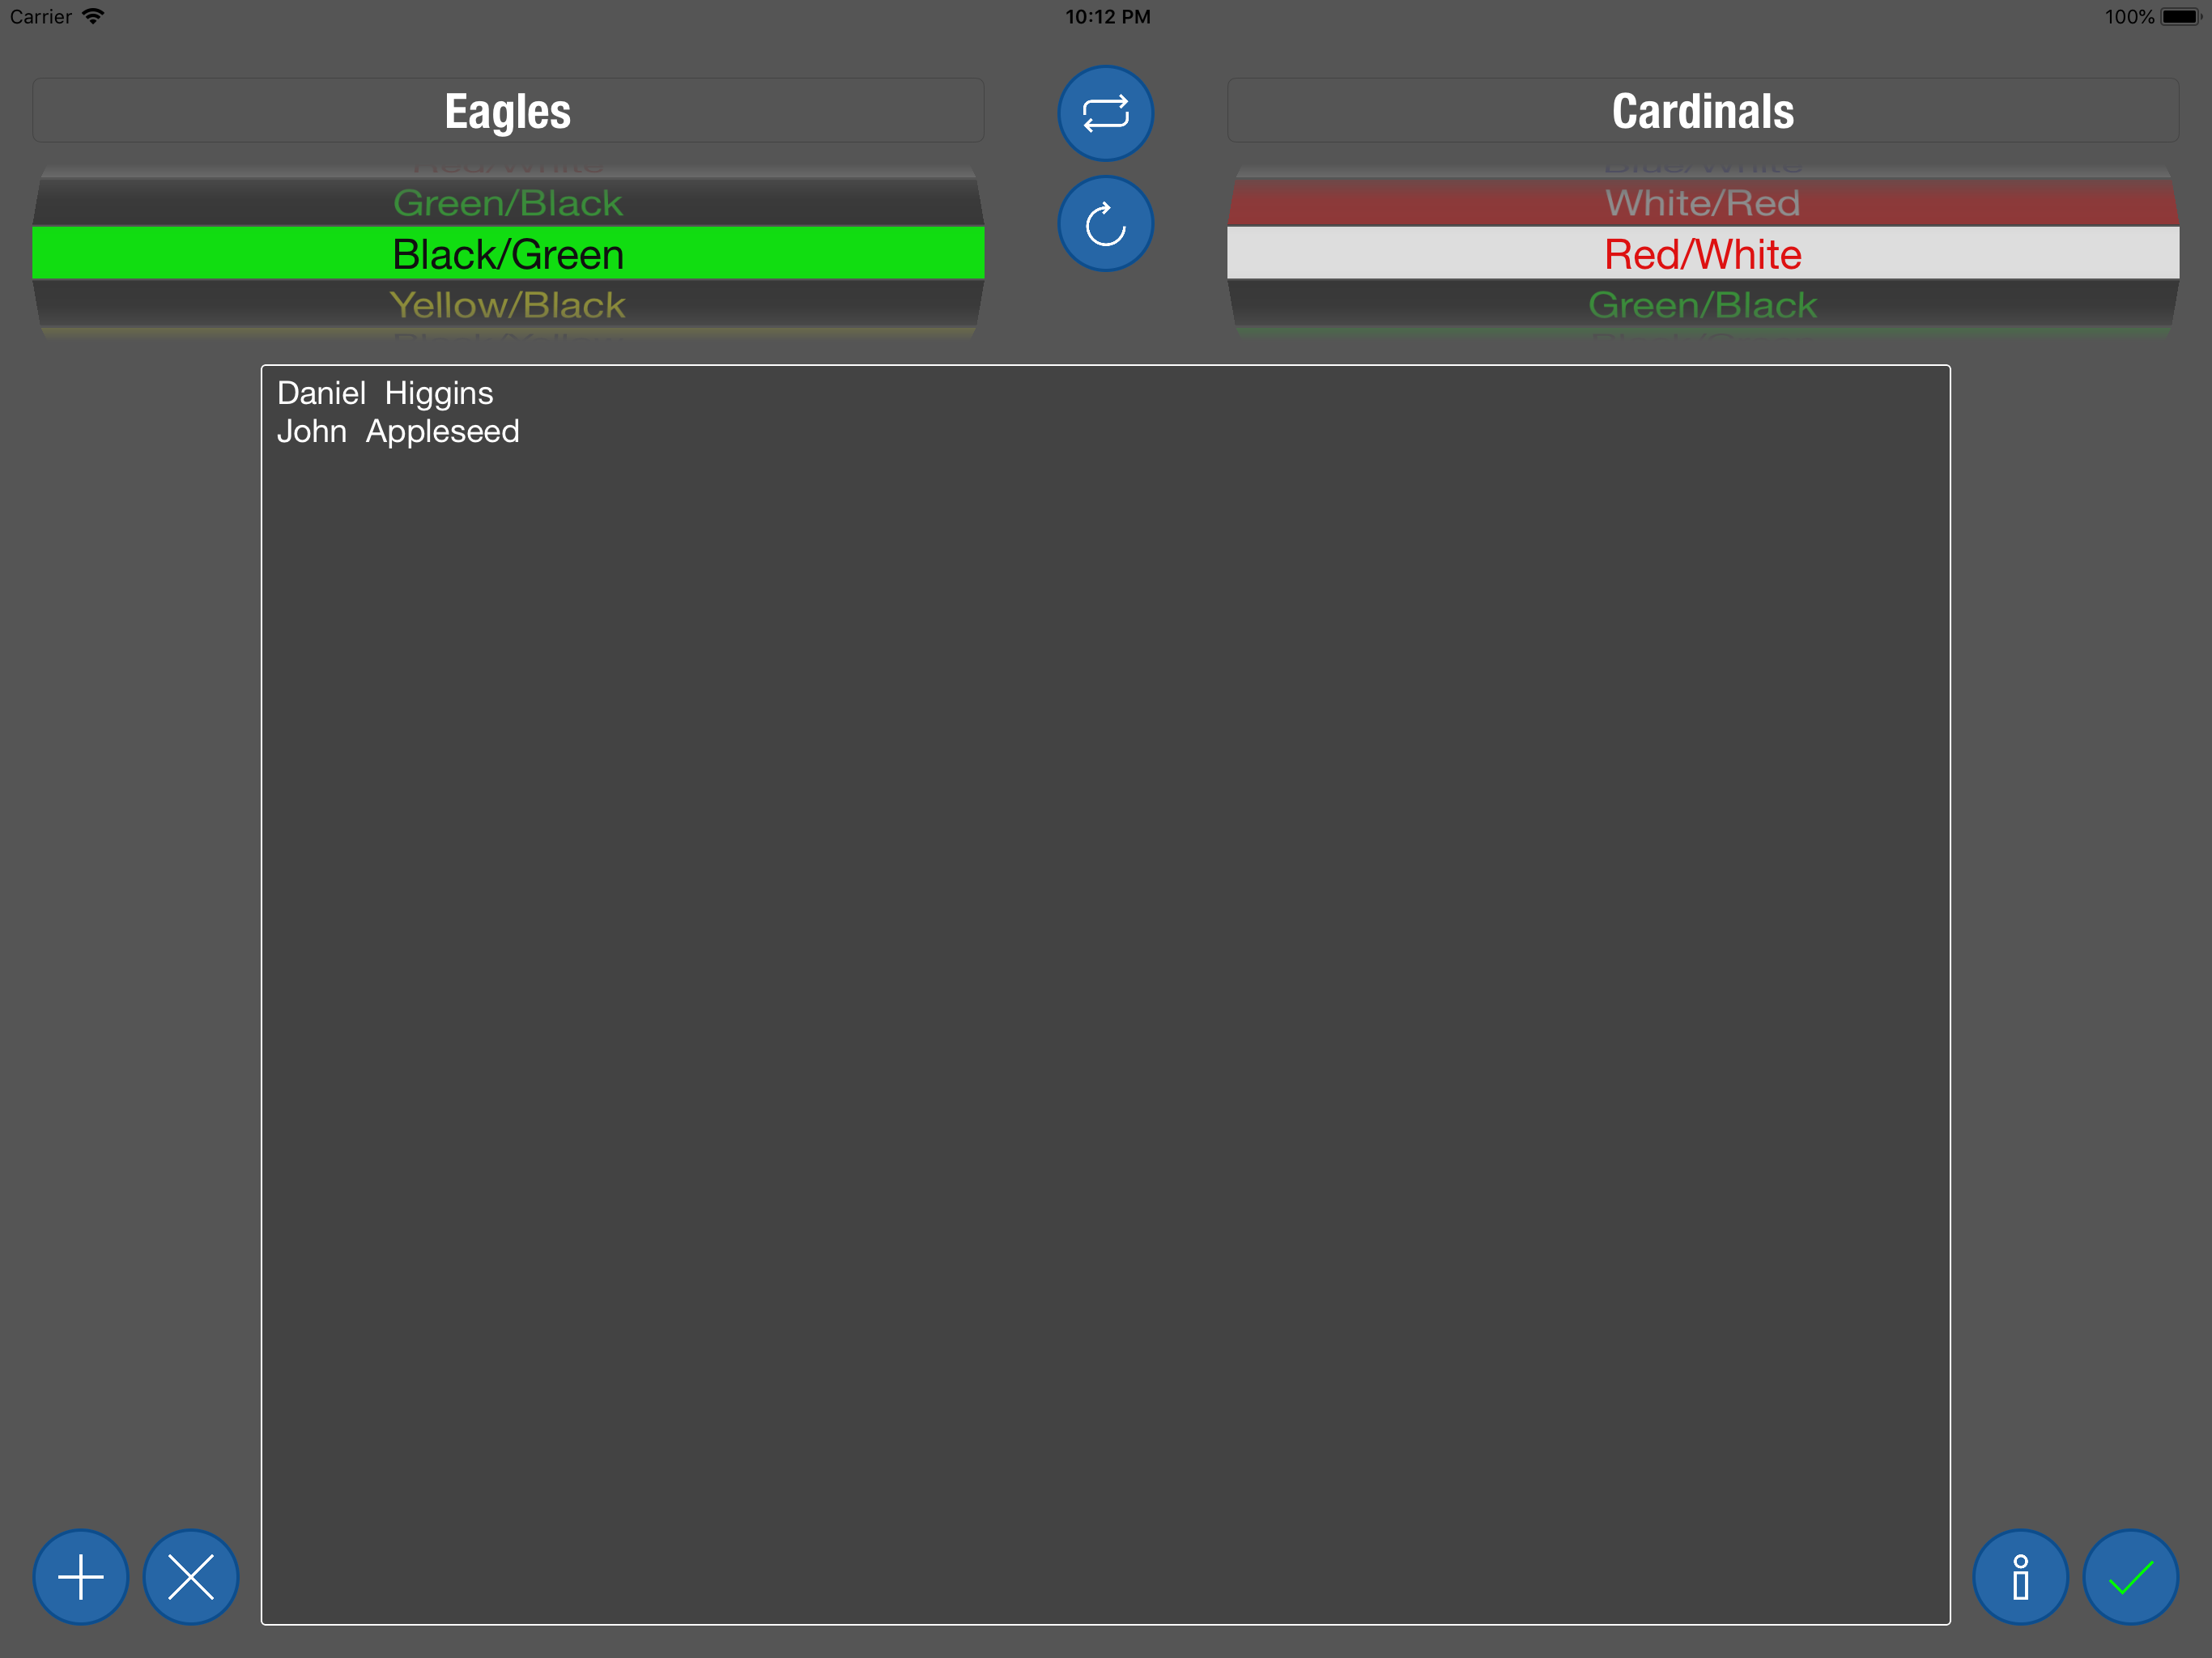Image resolution: width=2212 pixels, height=1658 pixels.
Task: Edit the Cardinals team name field
Action: point(1702,111)
